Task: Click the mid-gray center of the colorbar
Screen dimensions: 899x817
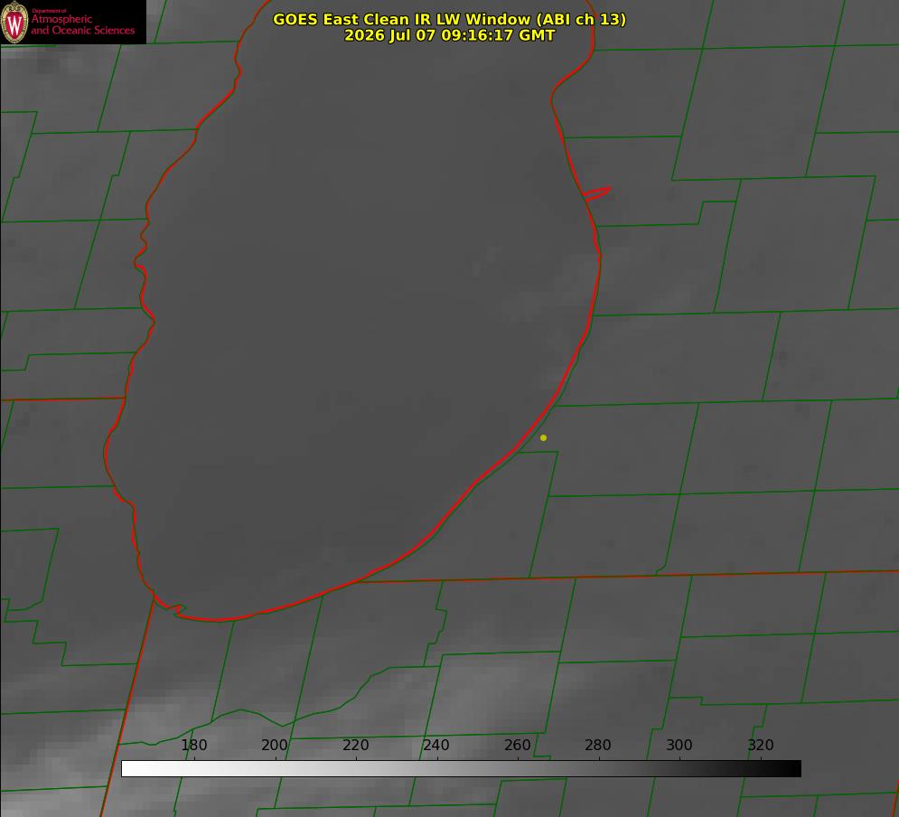Action: tap(461, 768)
